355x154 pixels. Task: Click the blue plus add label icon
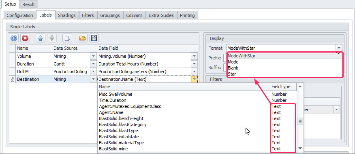pyautogui.click(x=14, y=38)
